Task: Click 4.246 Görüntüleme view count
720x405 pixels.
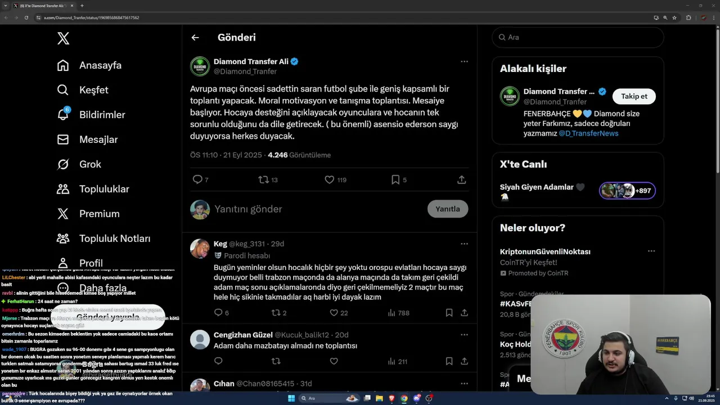Action: click(299, 155)
